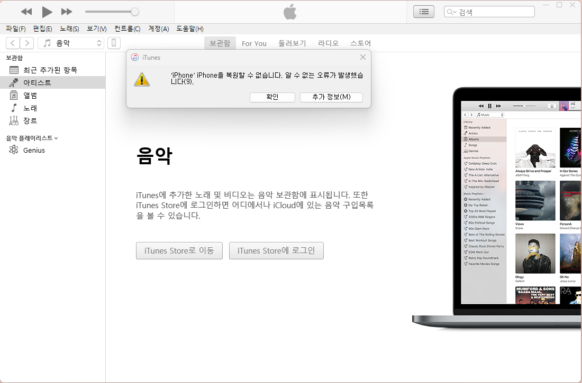
Task: Close the iTunes error dialog
Action: pyautogui.click(x=362, y=57)
